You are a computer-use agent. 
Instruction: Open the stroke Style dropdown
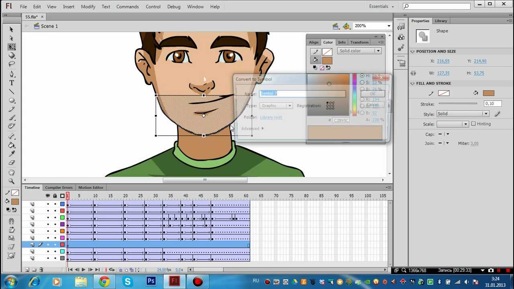click(x=462, y=114)
